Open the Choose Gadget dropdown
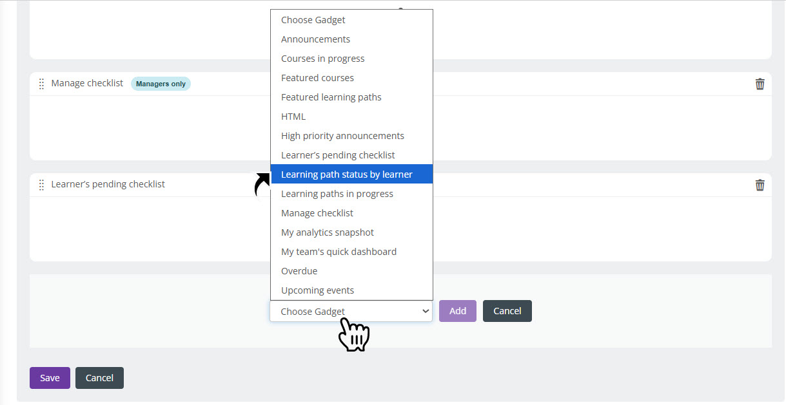Viewport: 786px width, 405px height. tap(351, 312)
